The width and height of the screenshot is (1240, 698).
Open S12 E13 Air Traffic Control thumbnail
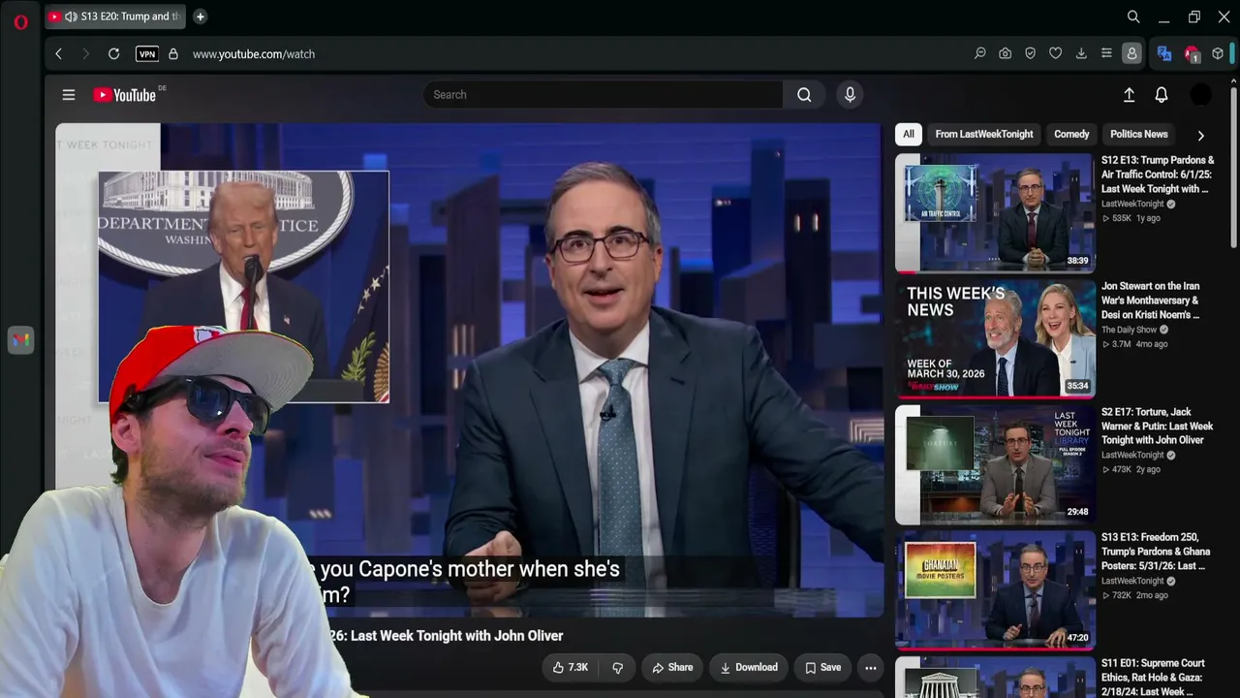pyautogui.click(x=995, y=213)
